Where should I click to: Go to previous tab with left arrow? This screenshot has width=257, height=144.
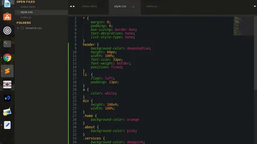[x=71, y=6]
